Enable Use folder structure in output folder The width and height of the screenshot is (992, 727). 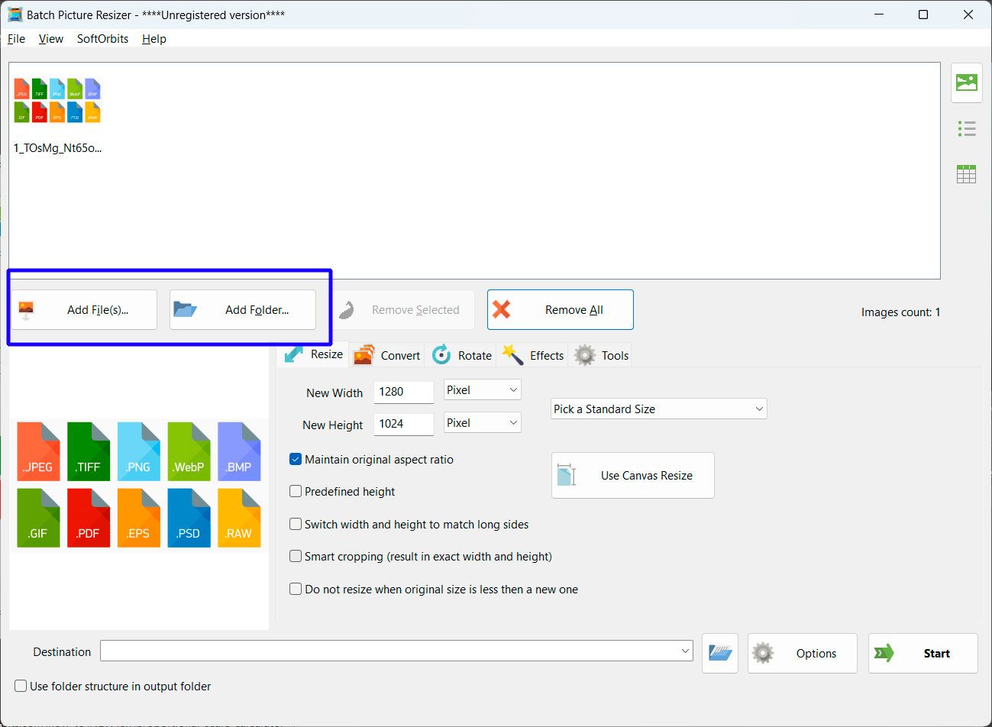point(21,687)
